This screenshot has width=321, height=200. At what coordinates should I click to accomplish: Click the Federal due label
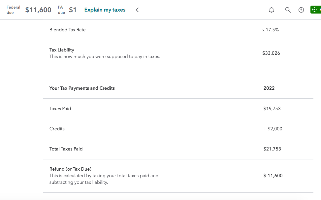[13, 10]
